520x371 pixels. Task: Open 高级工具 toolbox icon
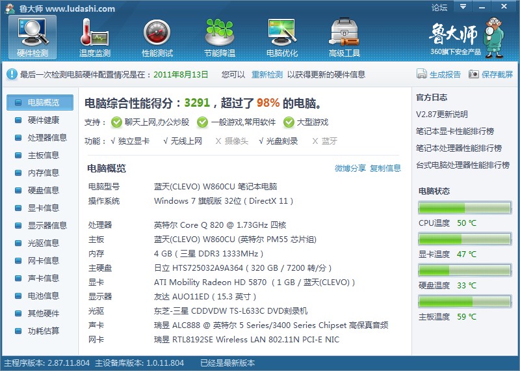point(344,32)
